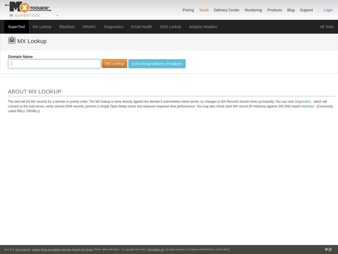
Task: Open the Security footer link
Action: pyautogui.click(x=76, y=250)
